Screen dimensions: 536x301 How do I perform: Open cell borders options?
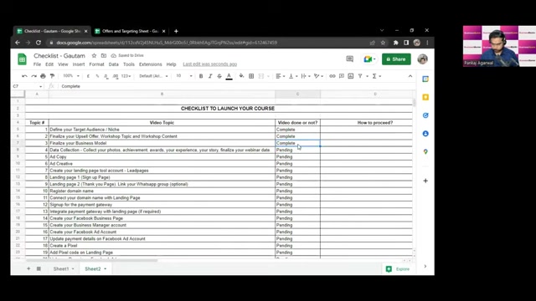point(251,76)
